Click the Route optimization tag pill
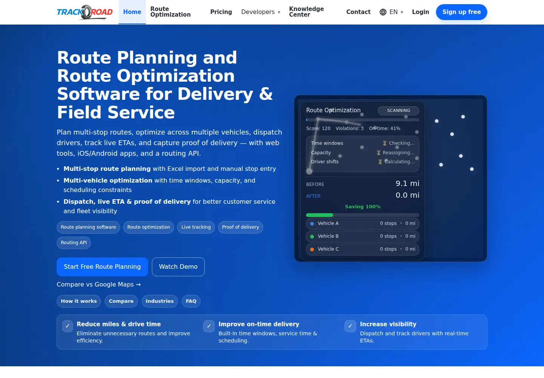Viewport: 544px width, 378px height. pos(149,227)
